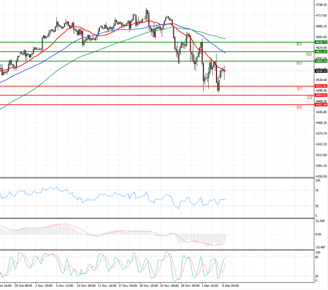Click the 4638.72 green price tag

321,42
